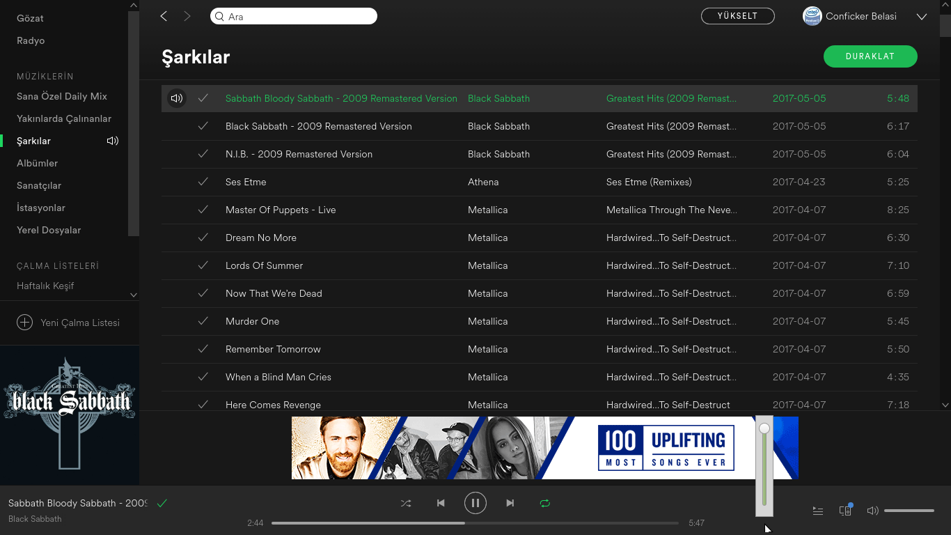Click the song title "When a Blind Man Cries"
Image resolution: width=951 pixels, height=535 pixels.
(278, 377)
